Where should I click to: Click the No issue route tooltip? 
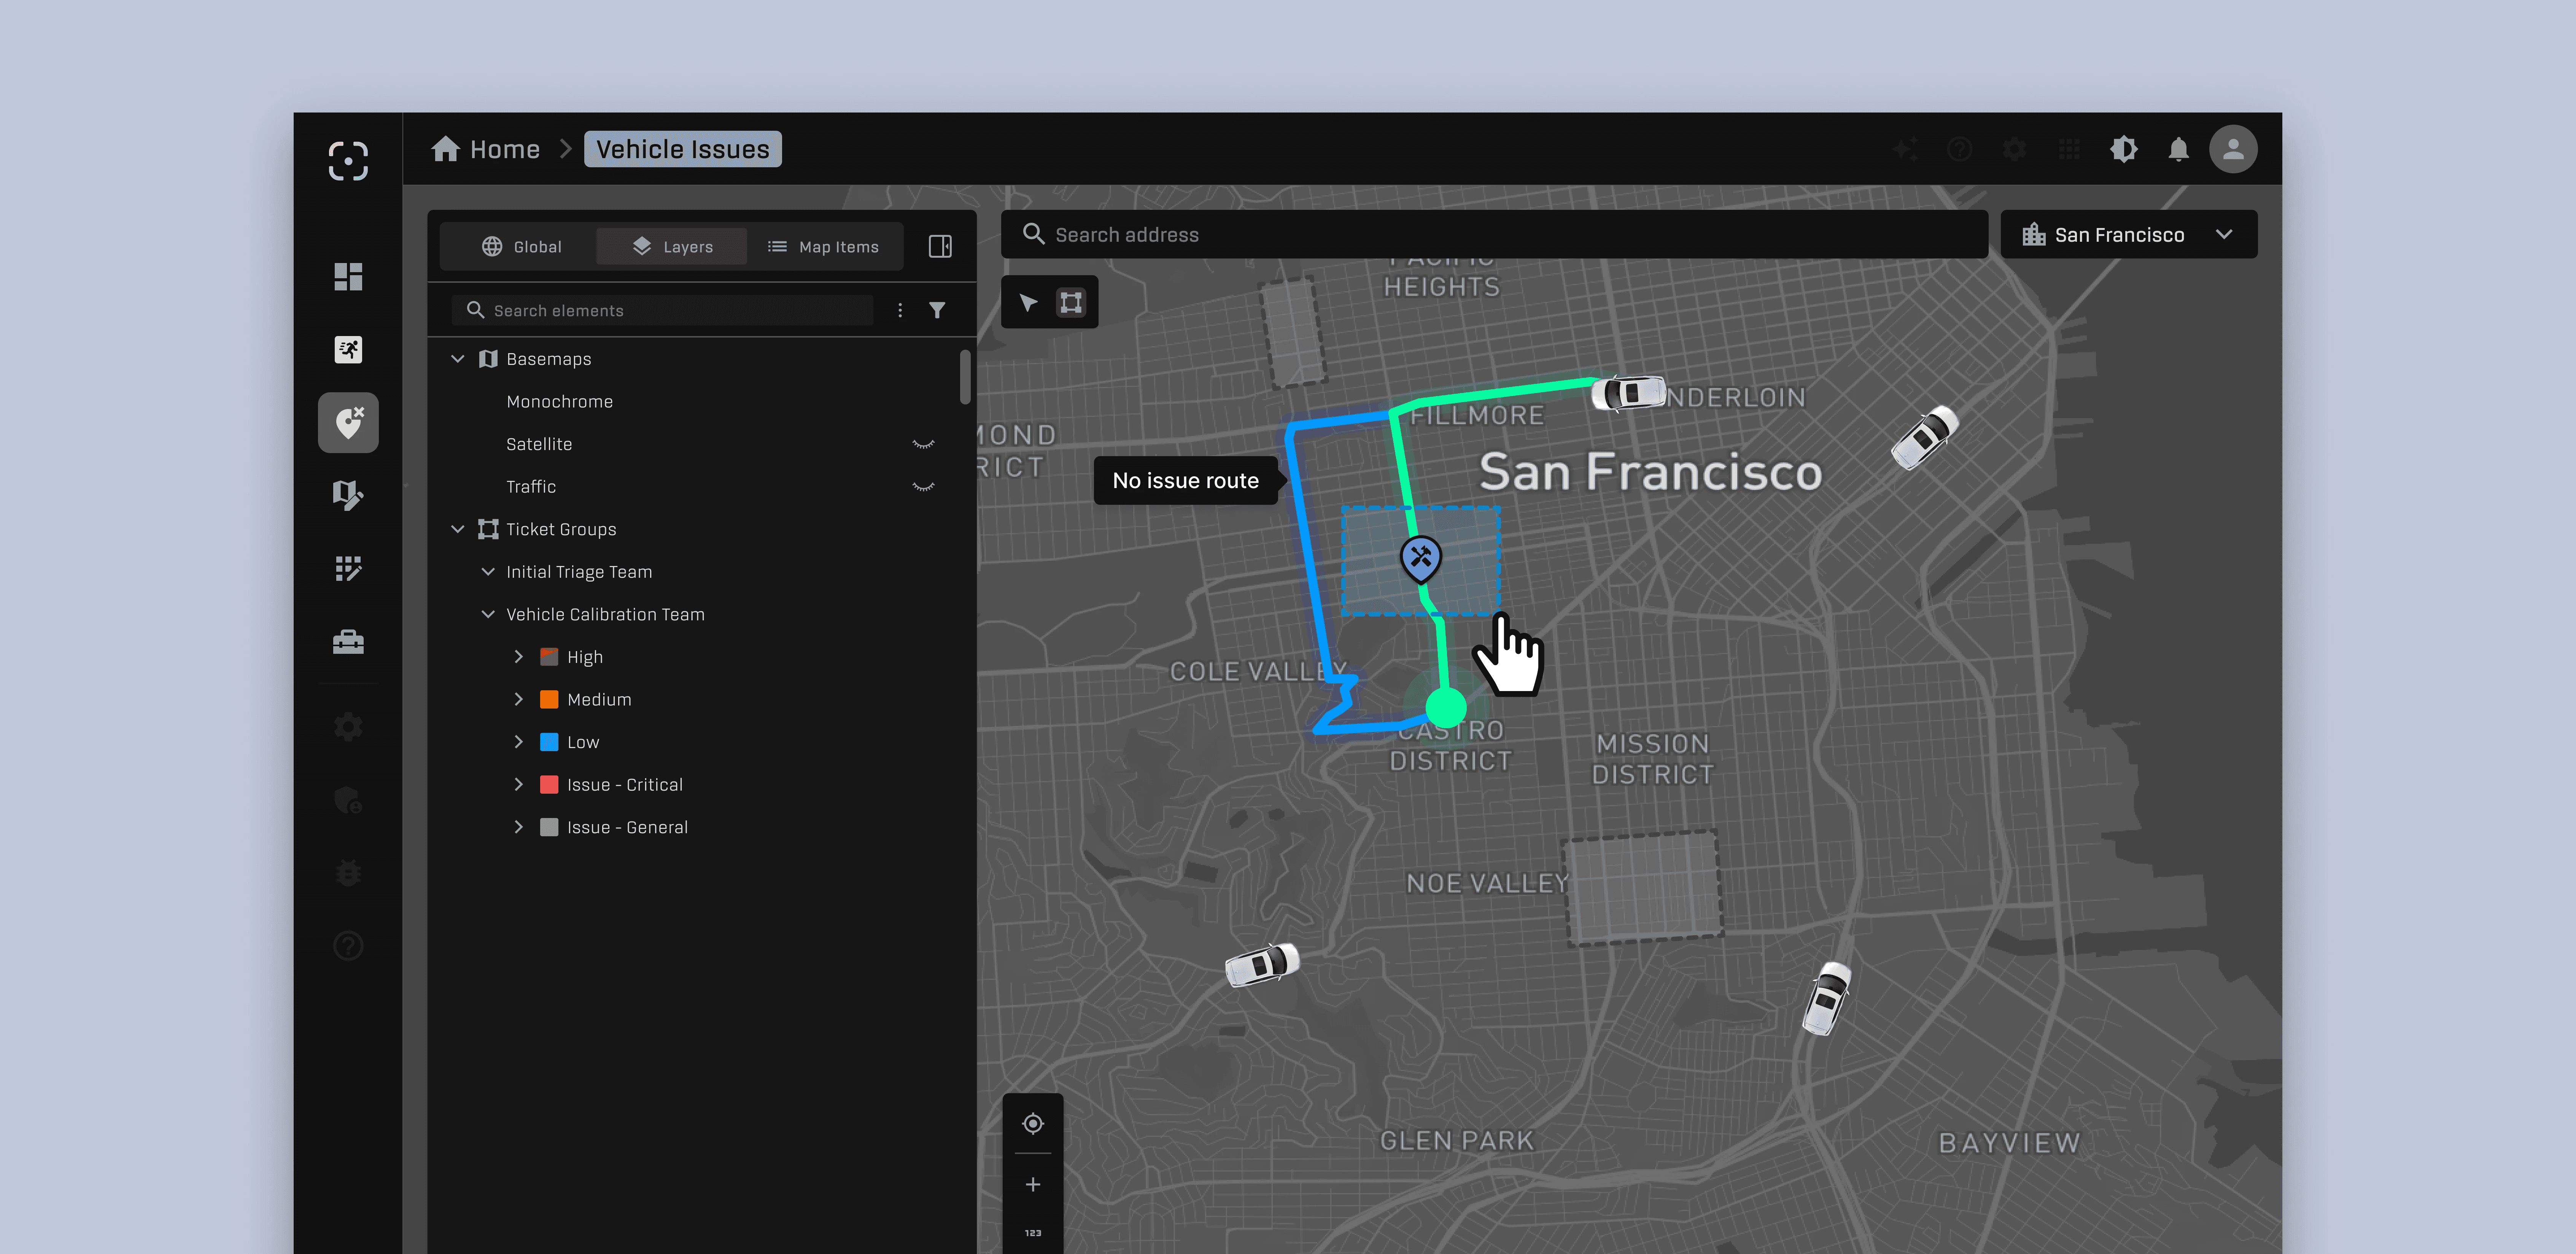pos(1186,480)
